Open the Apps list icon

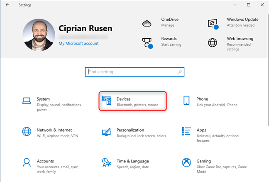point(186,132)
